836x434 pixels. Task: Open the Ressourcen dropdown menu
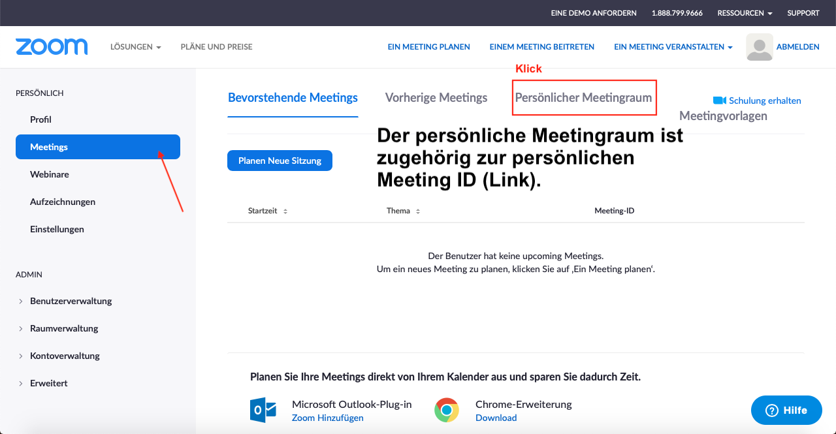pyautogui.click(x=745, y=13)
